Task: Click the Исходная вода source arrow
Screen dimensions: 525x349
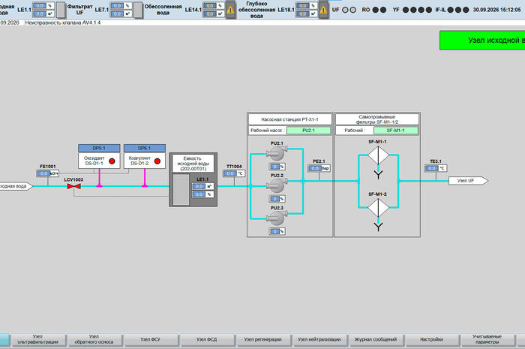Action: [16, 186]
